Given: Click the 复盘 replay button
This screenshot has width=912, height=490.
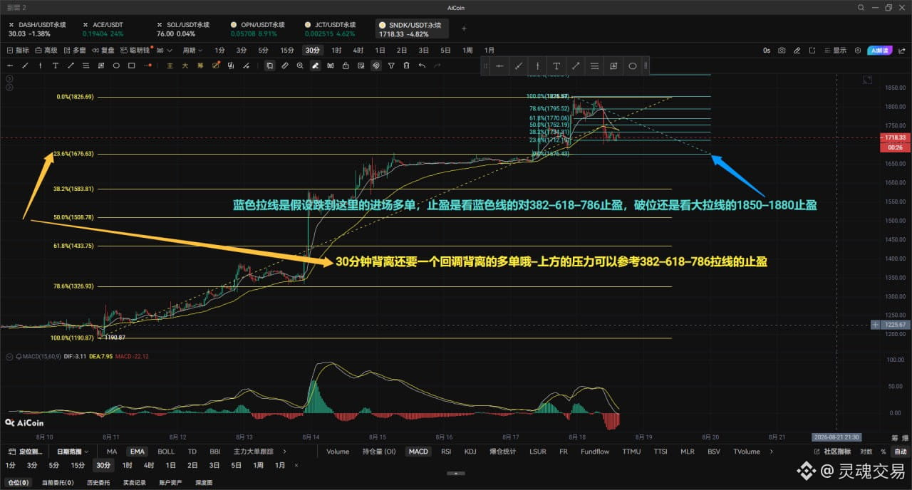Looking at the screenshot, I should pos(103,51).
